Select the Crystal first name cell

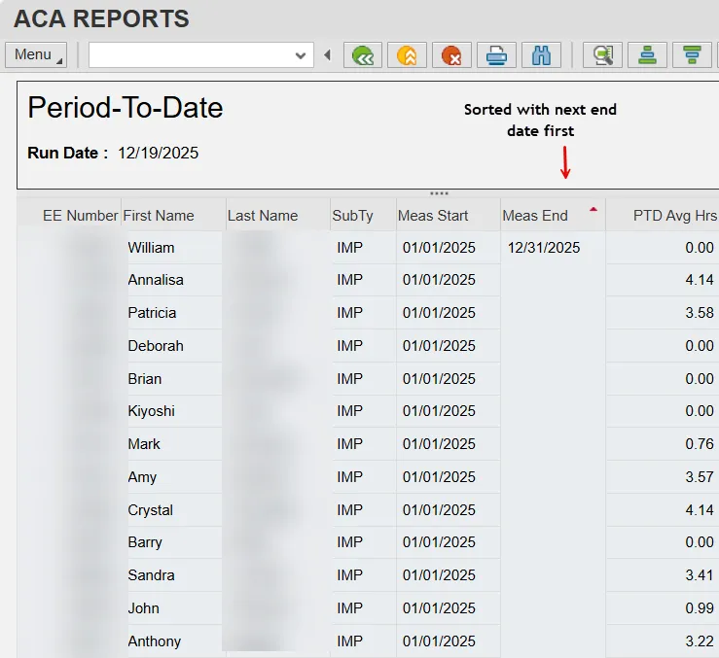[151, 510]
